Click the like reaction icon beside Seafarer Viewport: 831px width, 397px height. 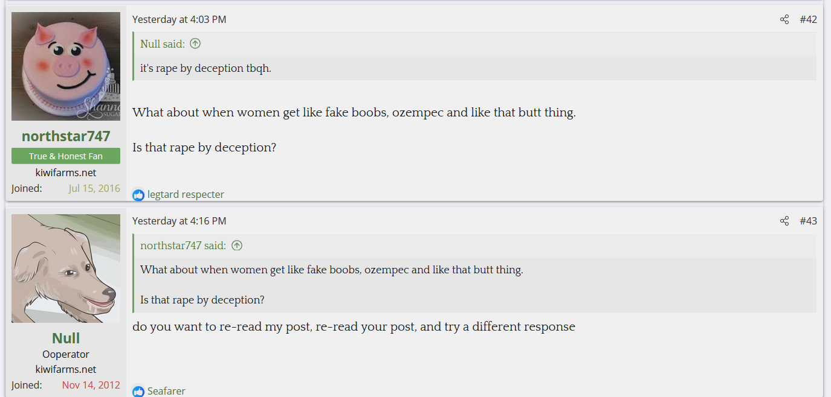pos(138,392)
